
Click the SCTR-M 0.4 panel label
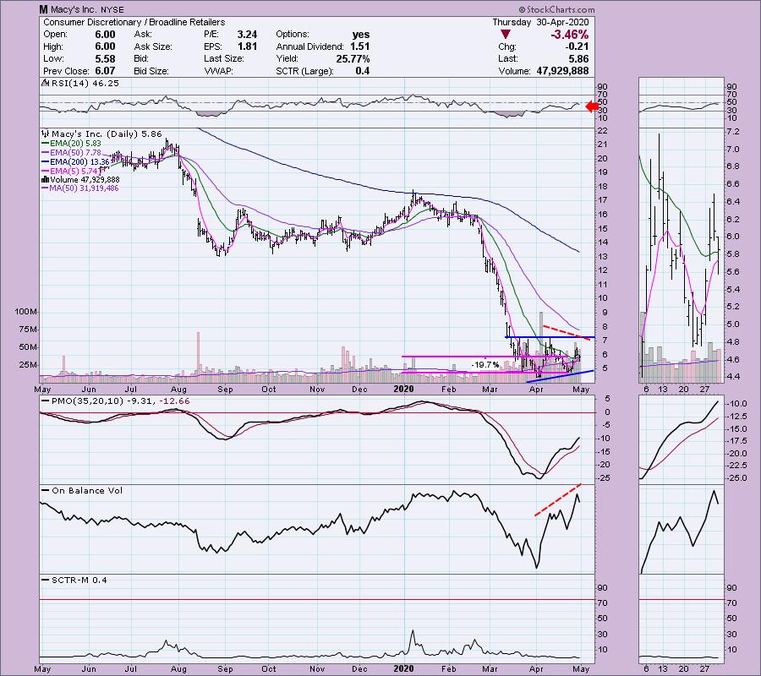point(74,580)
